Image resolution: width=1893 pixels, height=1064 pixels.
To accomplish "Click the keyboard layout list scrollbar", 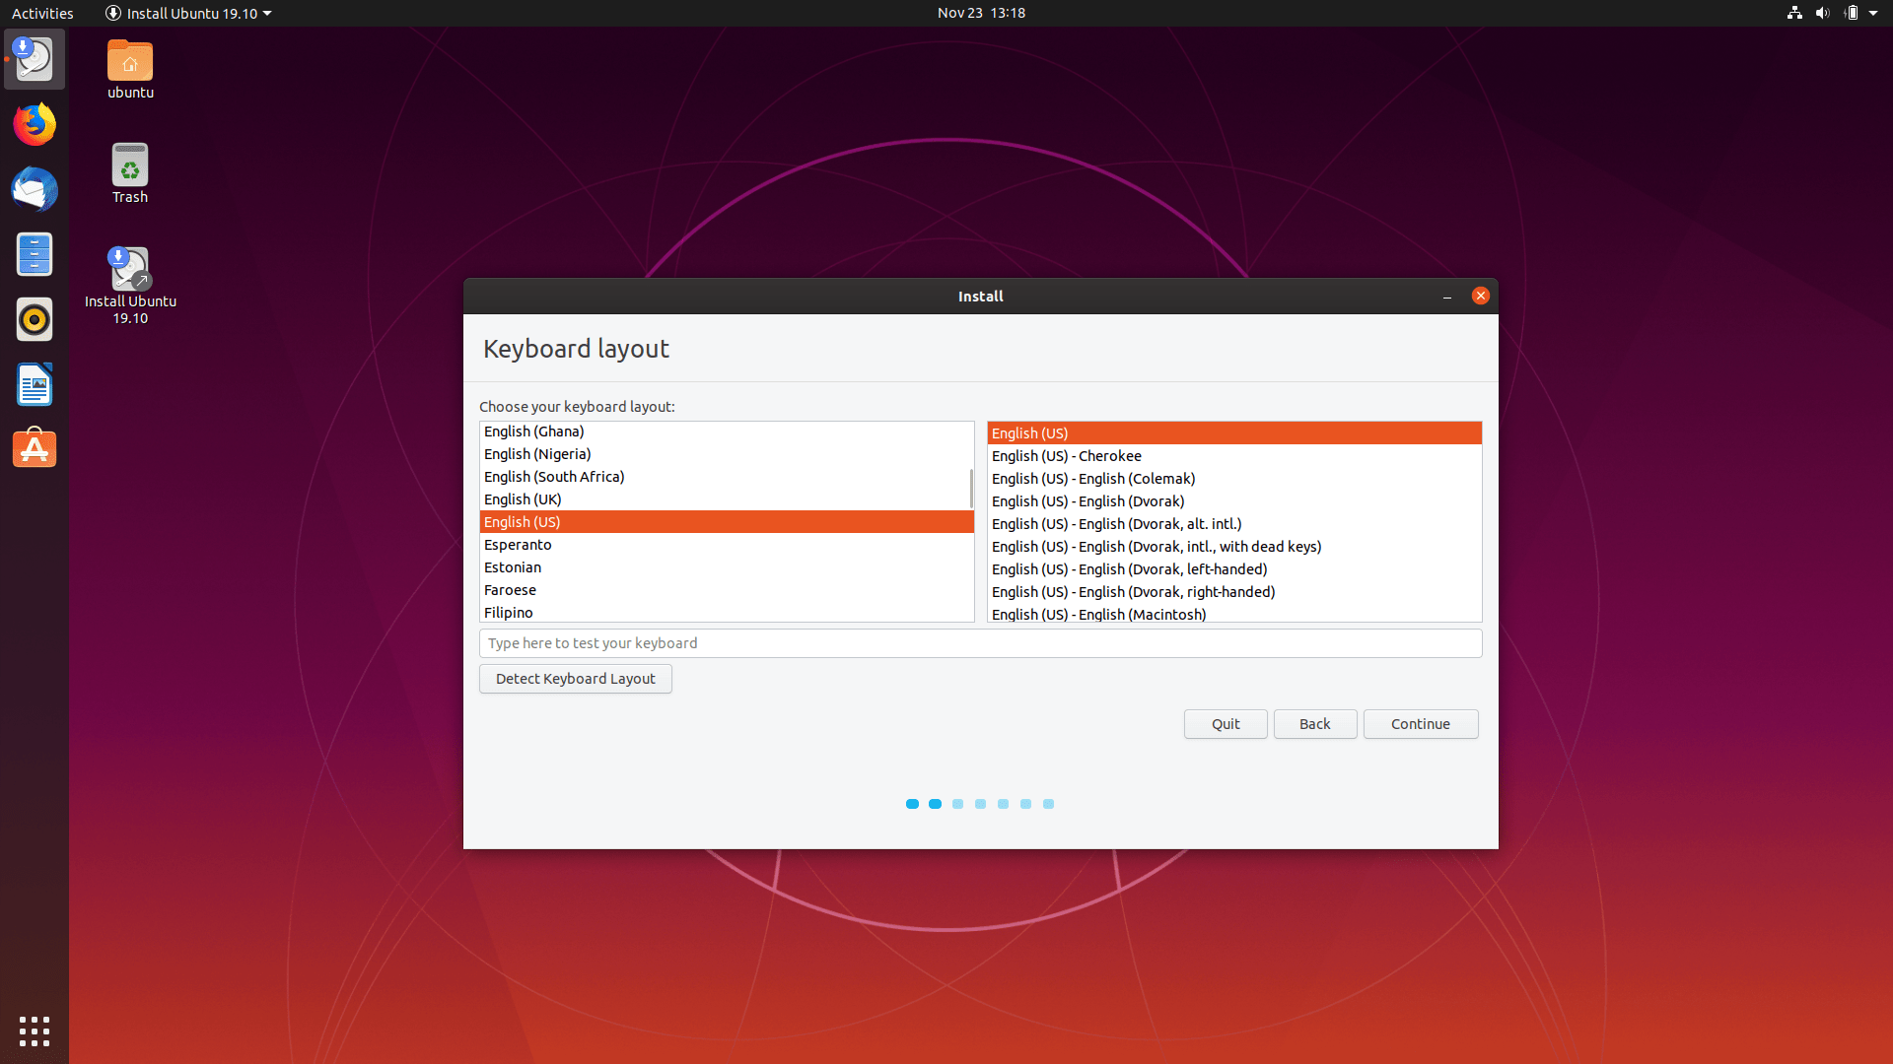I will [x=971, y=489].
